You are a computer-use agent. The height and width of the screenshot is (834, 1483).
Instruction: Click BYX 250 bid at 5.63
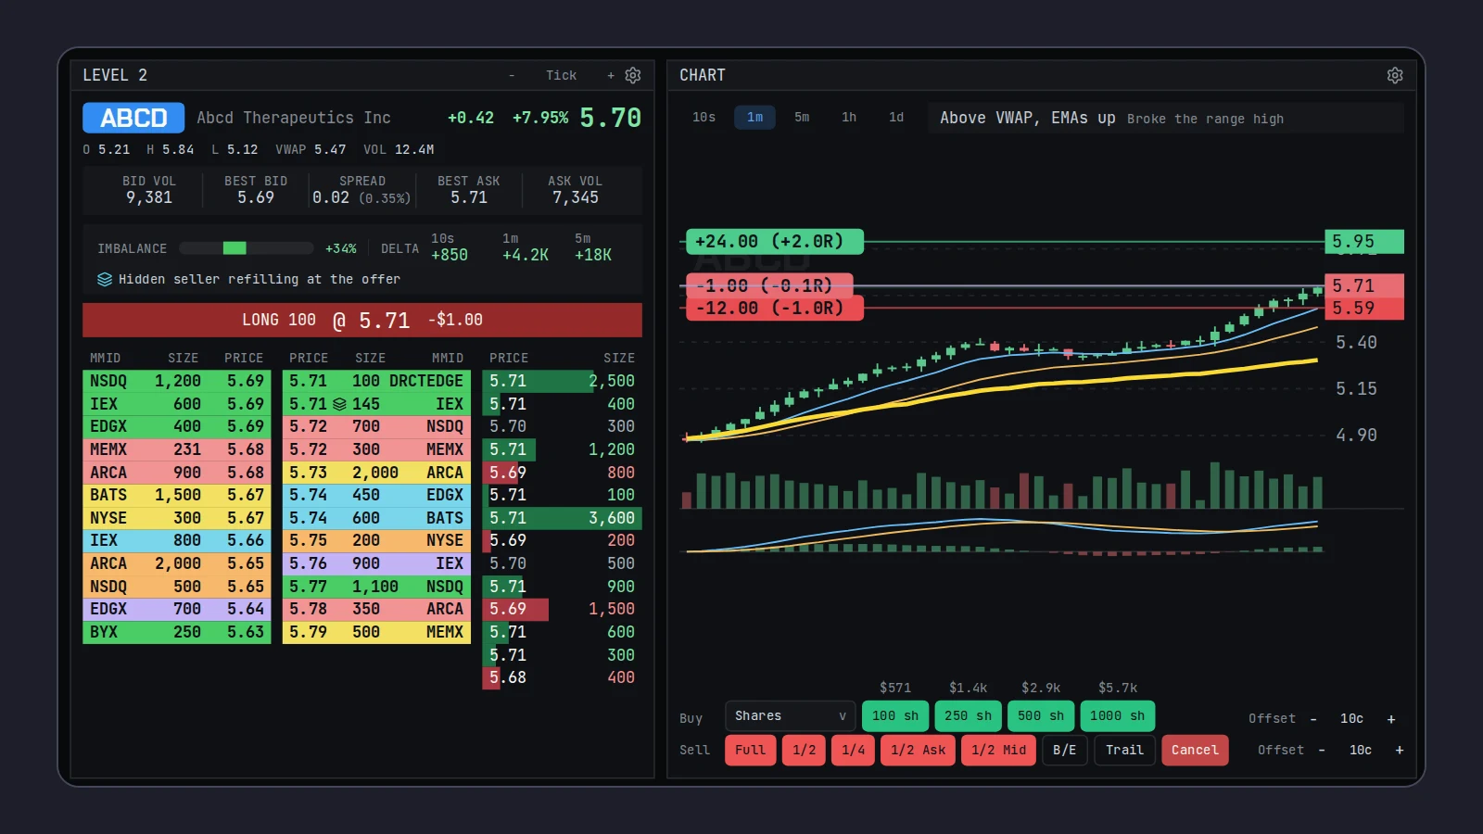177,632
